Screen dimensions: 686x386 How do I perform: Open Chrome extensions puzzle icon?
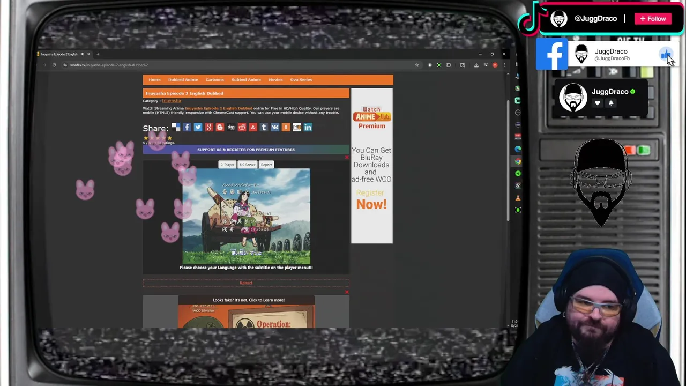coord(449,65)
